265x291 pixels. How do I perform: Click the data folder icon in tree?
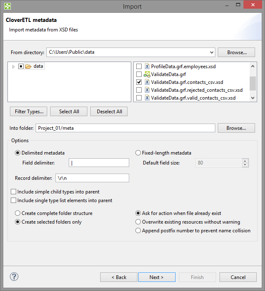tap(28, 66)
